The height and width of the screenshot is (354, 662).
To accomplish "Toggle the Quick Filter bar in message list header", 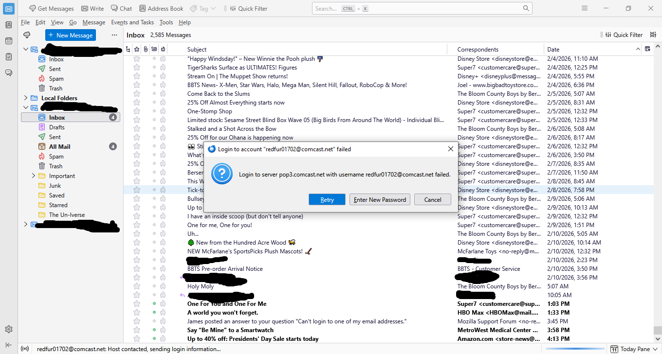I will [x=624, y=35].
